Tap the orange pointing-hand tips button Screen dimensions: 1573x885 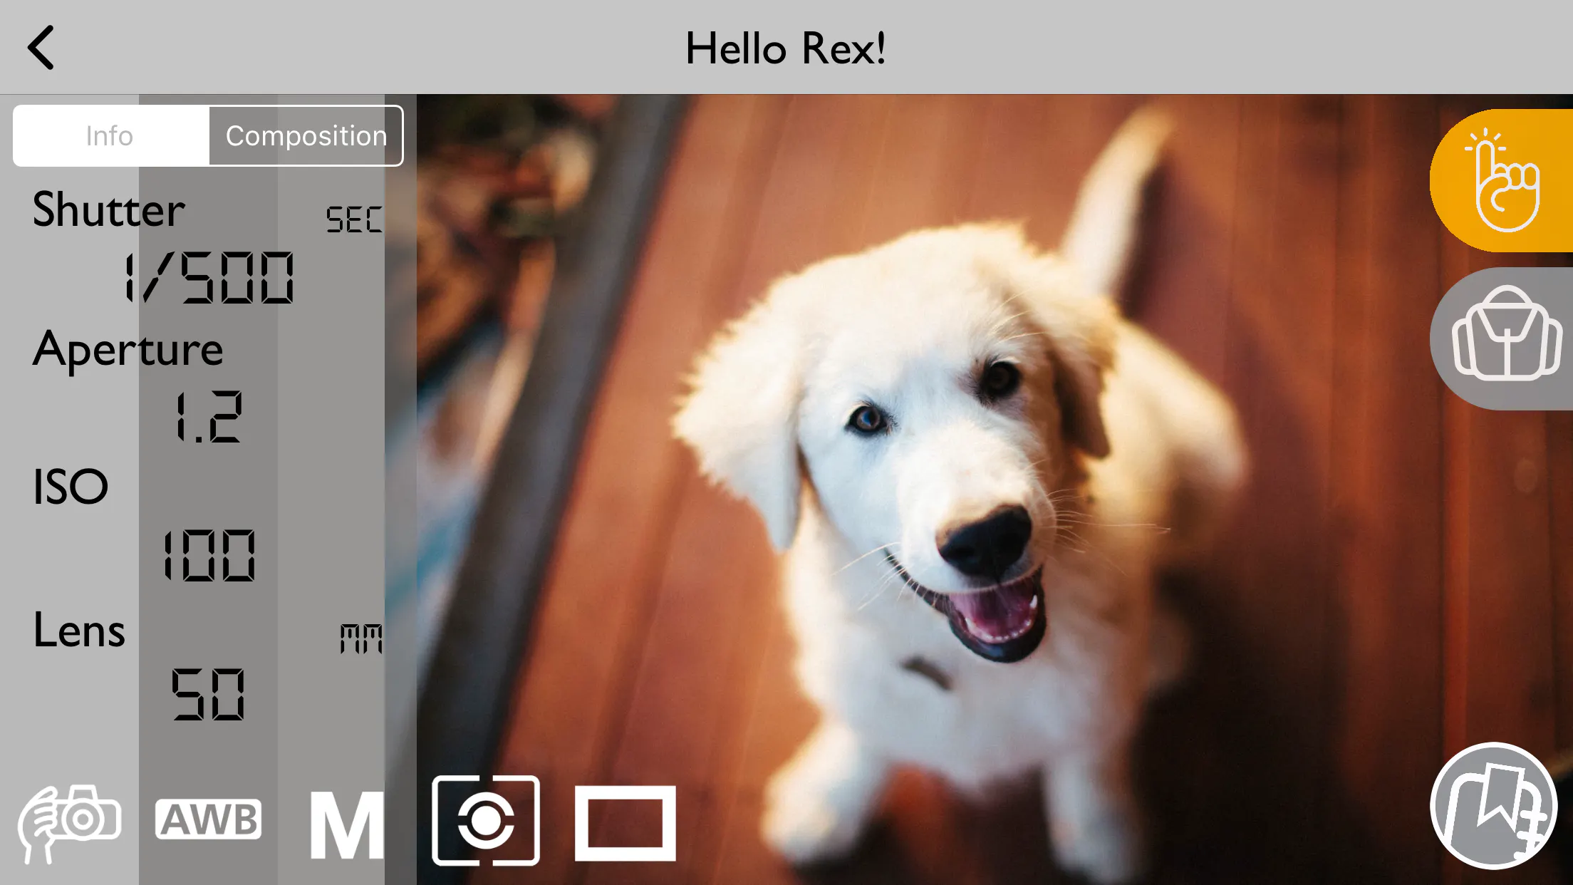[x=1503, y=180]
